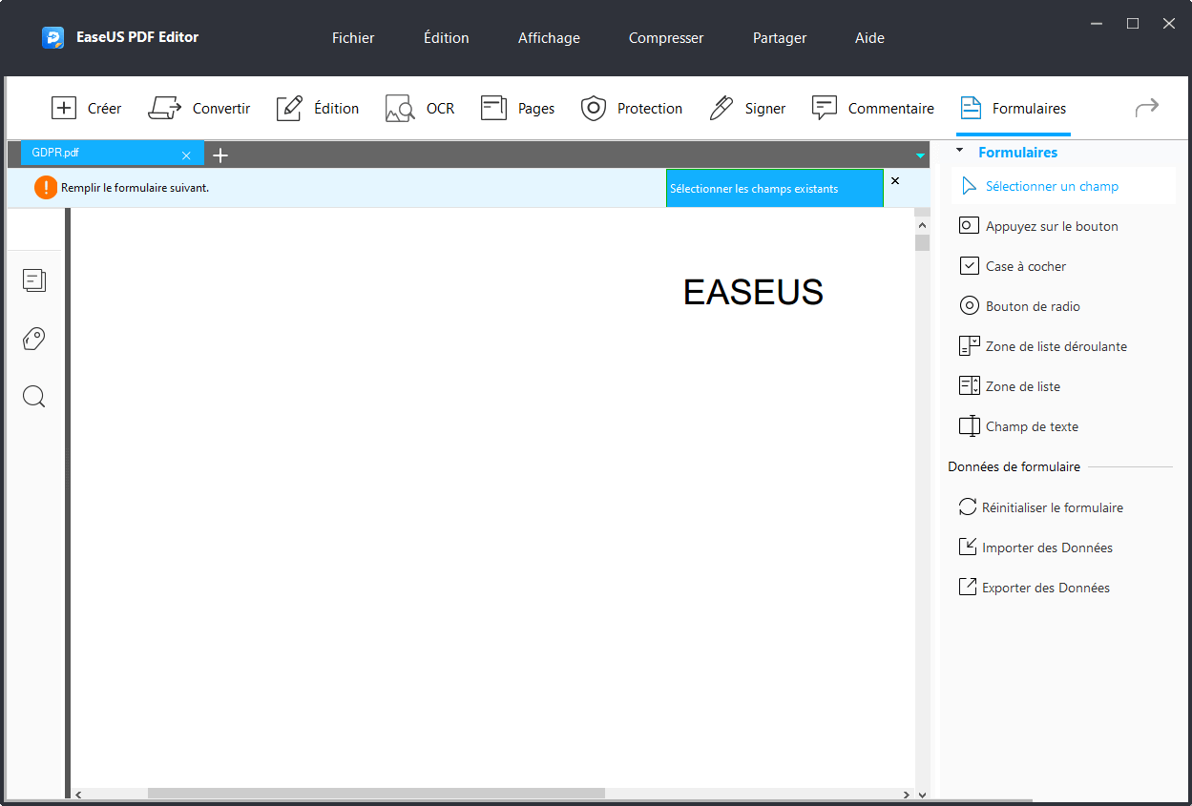The width and height of the screenshot is (1192, 806).
Task: Open the Édition menu in menu bar
Action: [447, 38]
